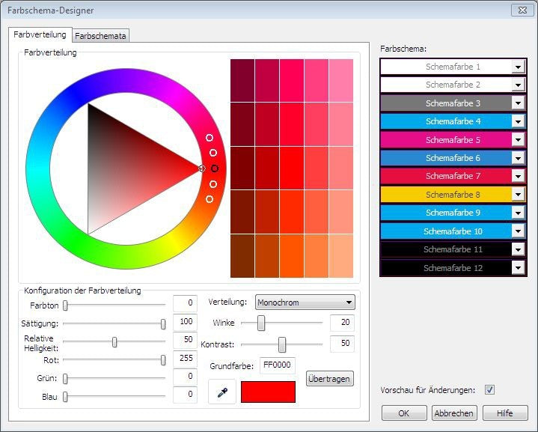Expand the Schemafarbe 4 color dropdown
Viewport: 538px width, 432px height.
518,121
